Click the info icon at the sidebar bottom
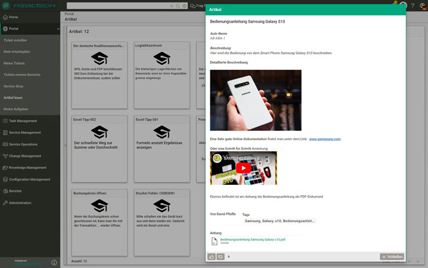This screenshot has height=268, width=428. (x=54, y=262)
